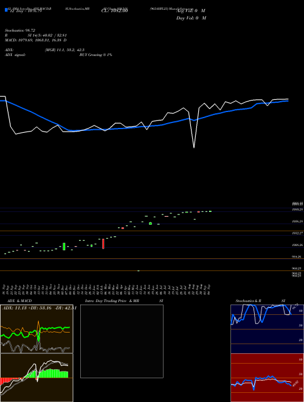Click the 'MACD: 1079.69, 1068.31, 16.38 D' line
This screenshot has width=304, height=402.
point(36,40)
